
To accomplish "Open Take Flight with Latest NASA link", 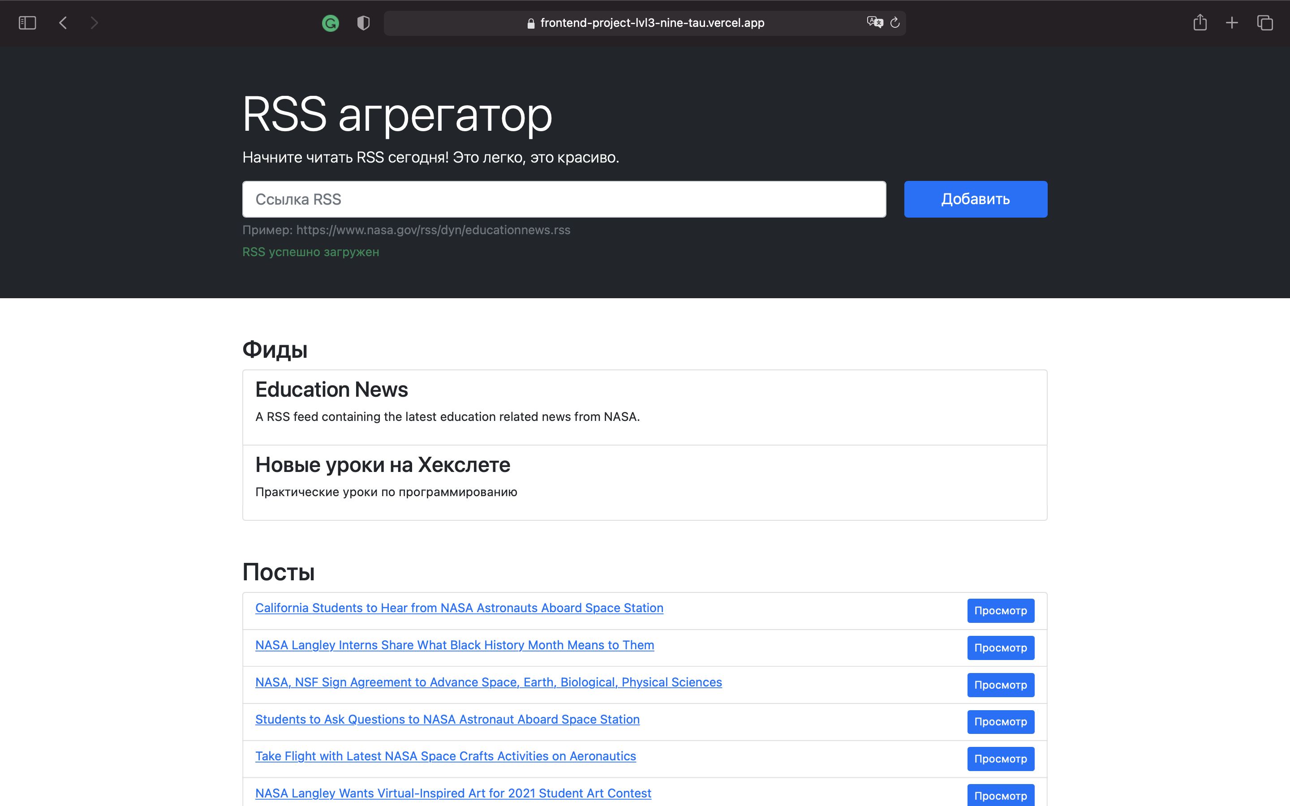I will 446,756.
